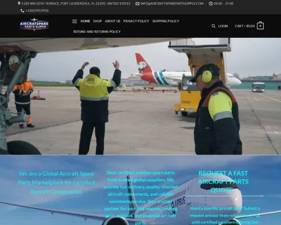
Task: Click the 08:00 - 17:00 opening hours
Action: click(223, 3)
